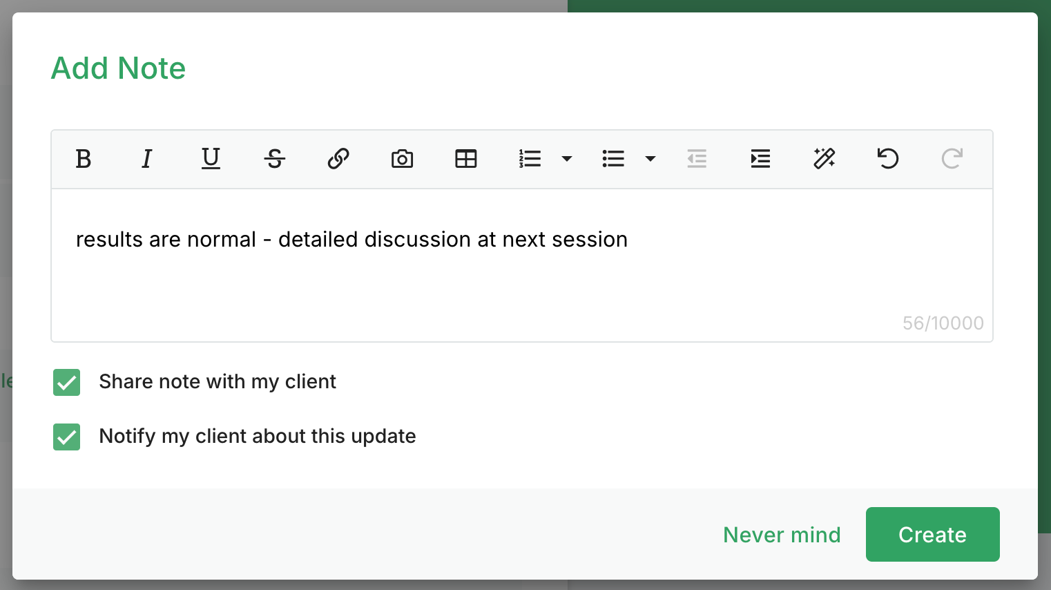The width and height of the screenshot is (1051, 590).
Task: Disable Notify my client about this update
Action: click(66, 437)
